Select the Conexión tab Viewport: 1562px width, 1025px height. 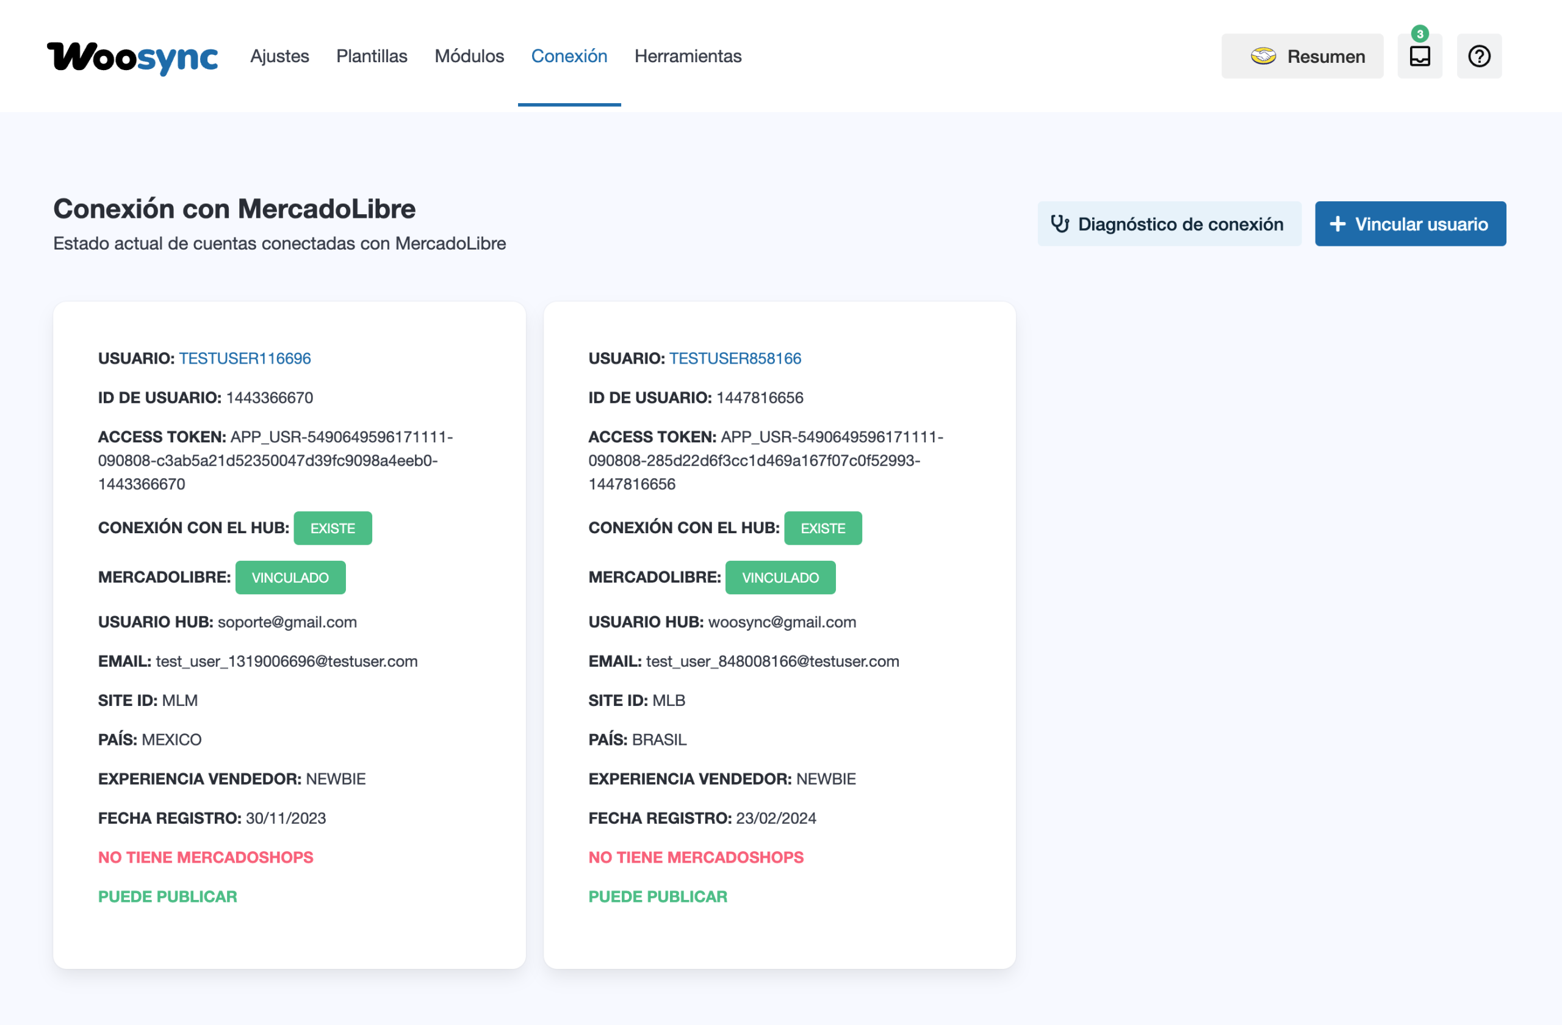pos(569,56)
